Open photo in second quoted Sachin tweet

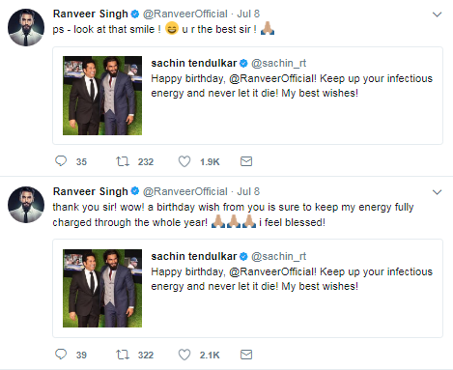102,288
